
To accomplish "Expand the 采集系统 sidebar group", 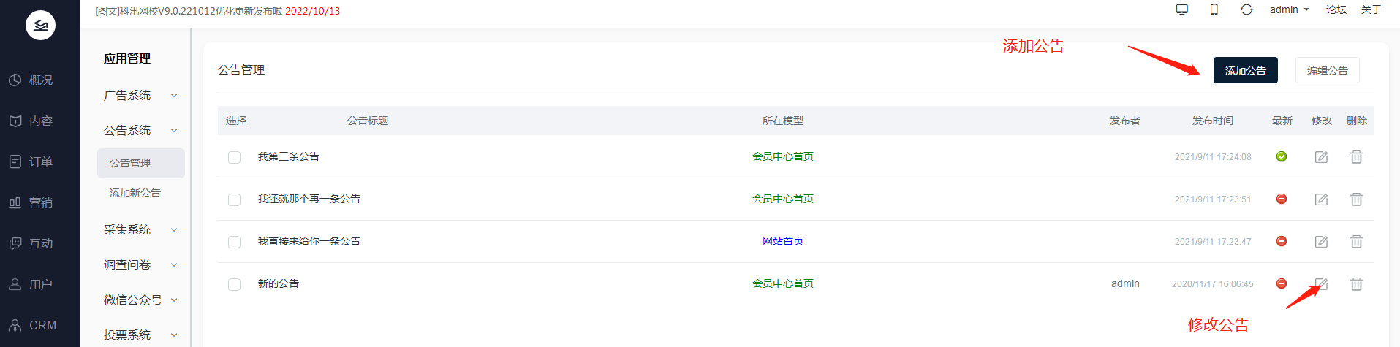I will (x=140, y=230).
